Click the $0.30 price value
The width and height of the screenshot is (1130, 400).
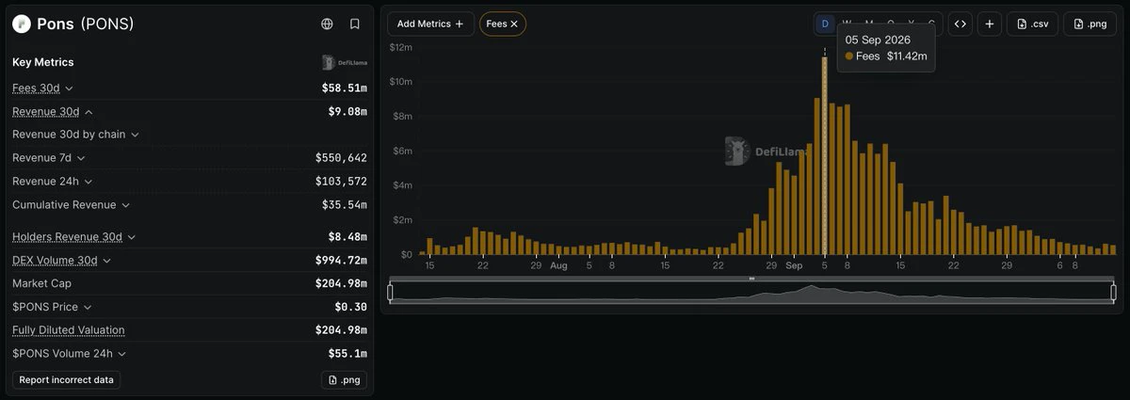[x=350, y=307]
